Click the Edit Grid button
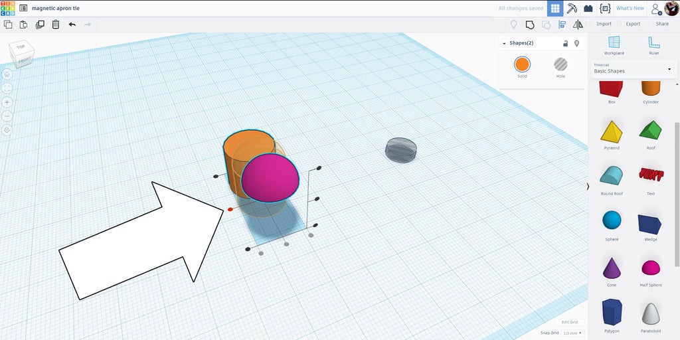The width and height of the screenshot is (680, 340). [570, 322]
